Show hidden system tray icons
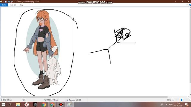The image size is (191, 107). [x=167, y=104]
